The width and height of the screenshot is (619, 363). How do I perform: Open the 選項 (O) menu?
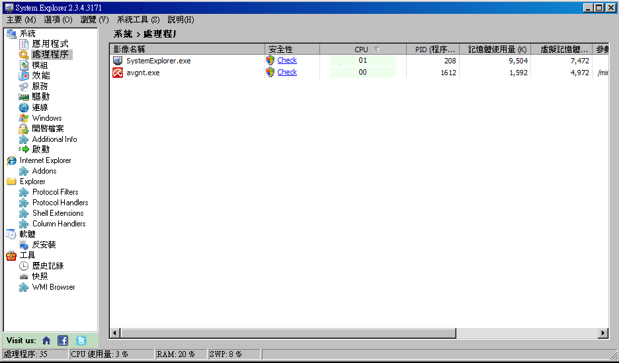[58, 20]
